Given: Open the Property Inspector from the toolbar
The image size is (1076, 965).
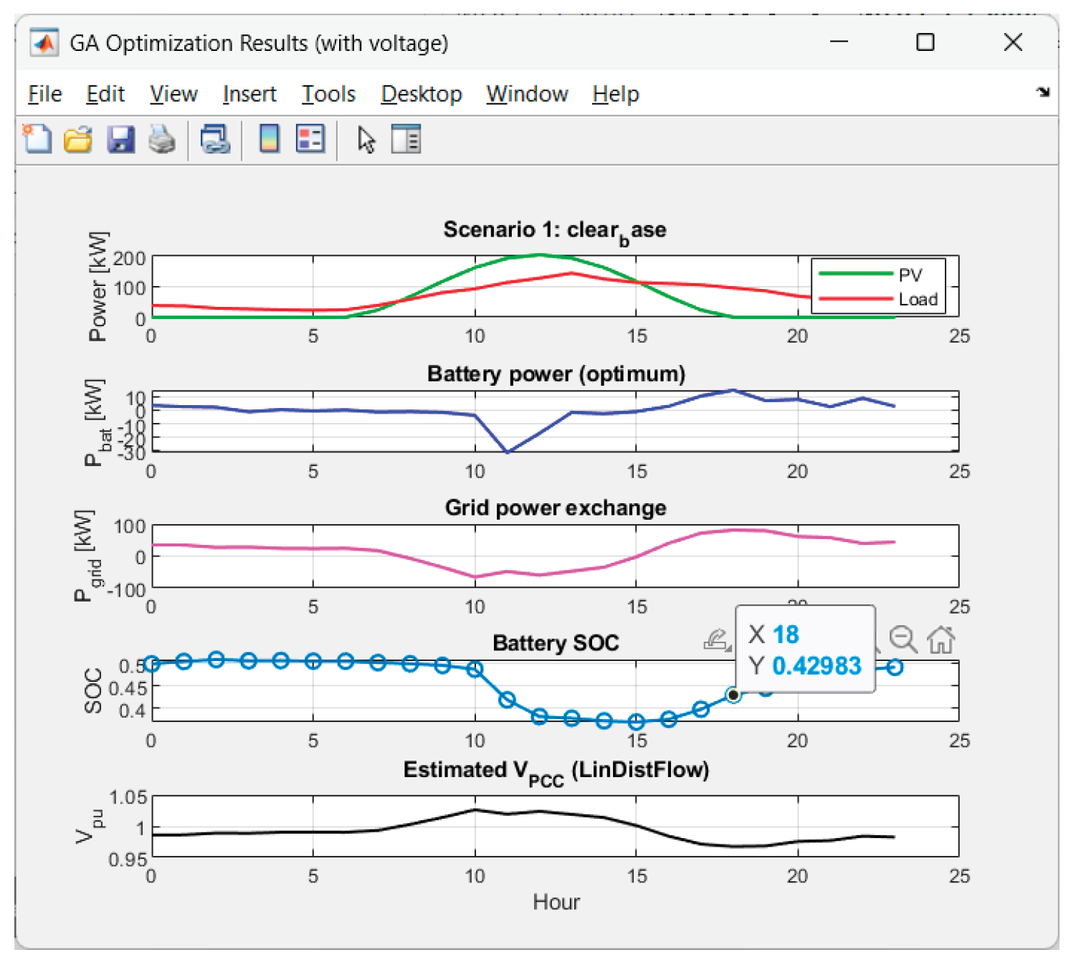Looking at the screenshot, I should point(406,139).
